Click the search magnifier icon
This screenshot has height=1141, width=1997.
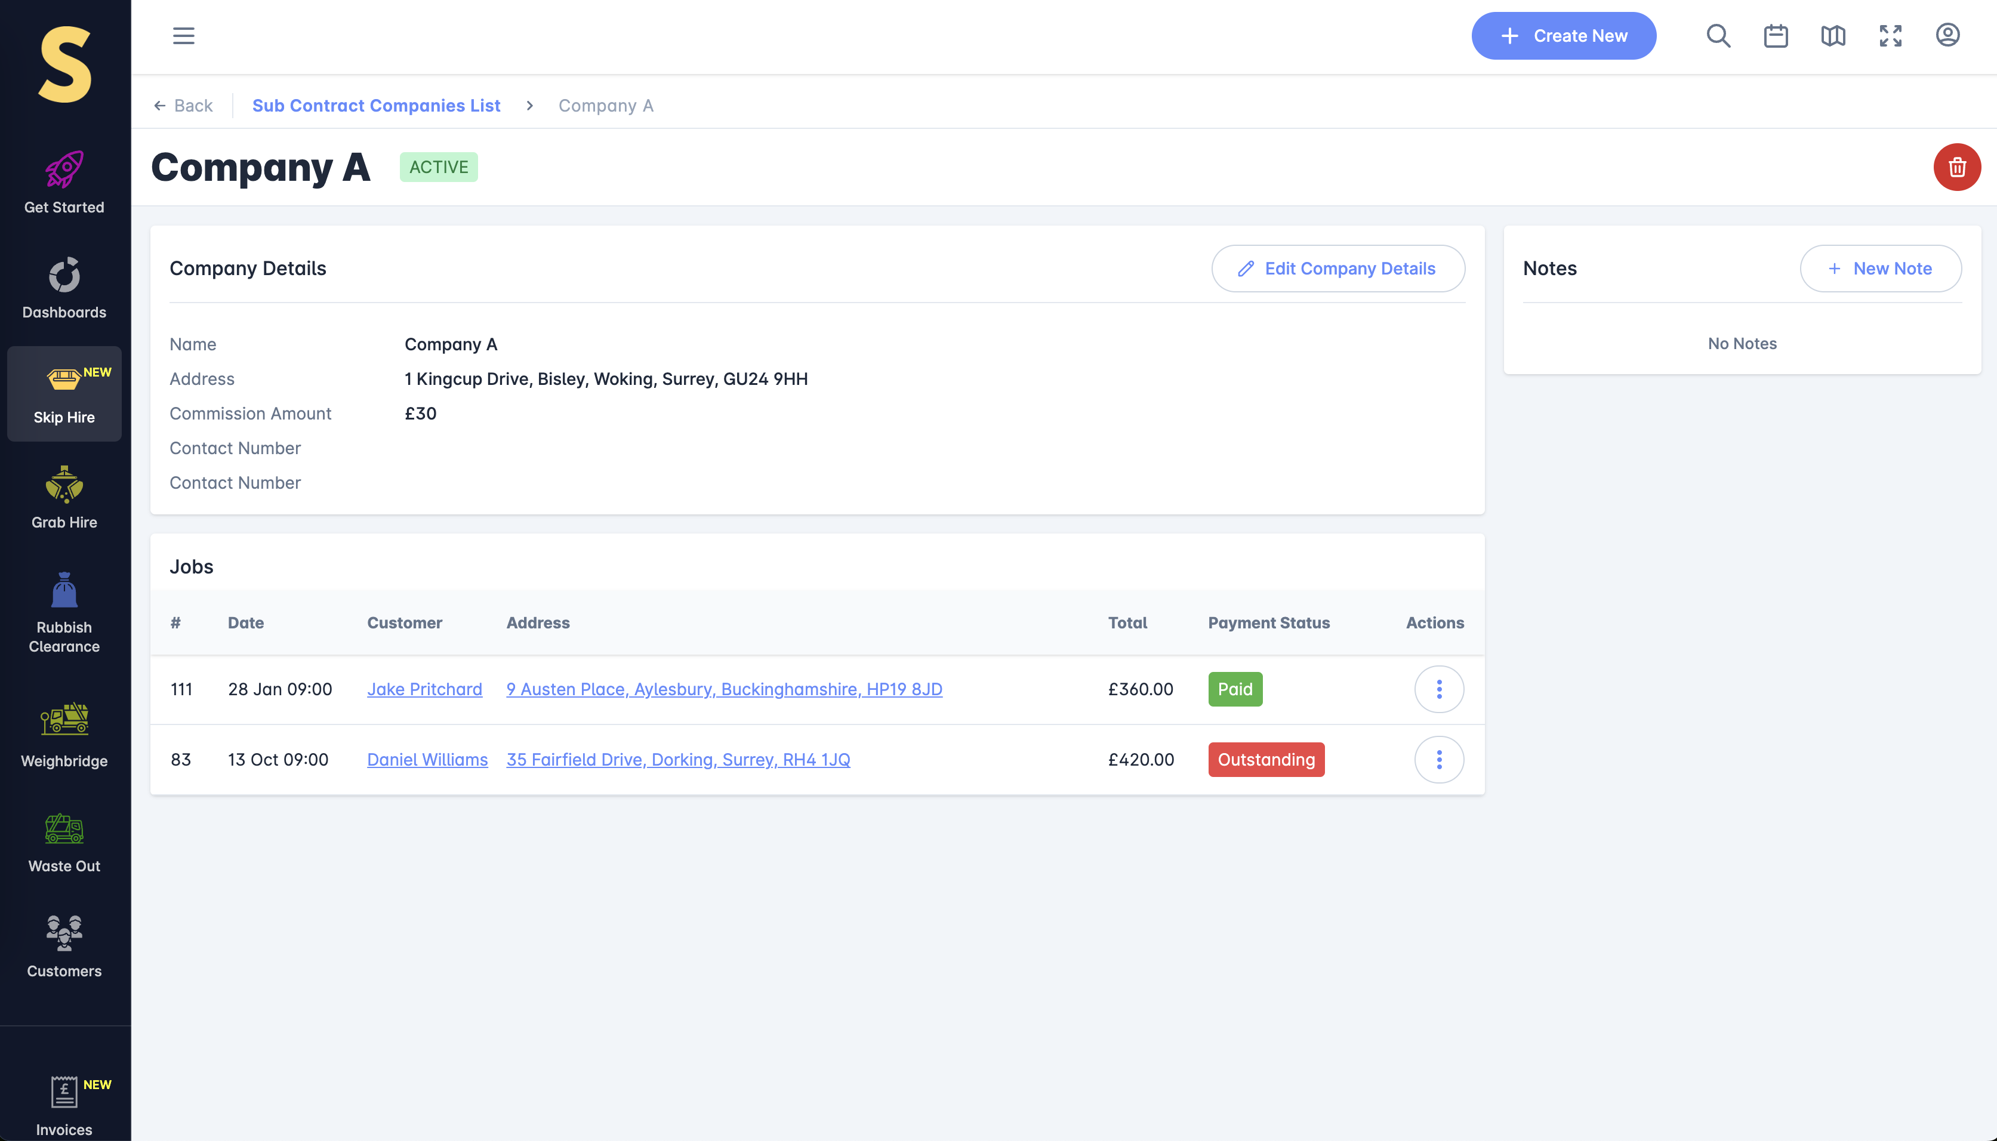[x=1718, y=36]
